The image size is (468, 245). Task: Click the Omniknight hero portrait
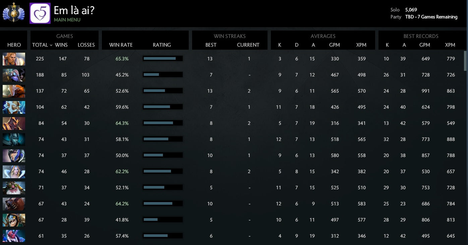[14, 59]
